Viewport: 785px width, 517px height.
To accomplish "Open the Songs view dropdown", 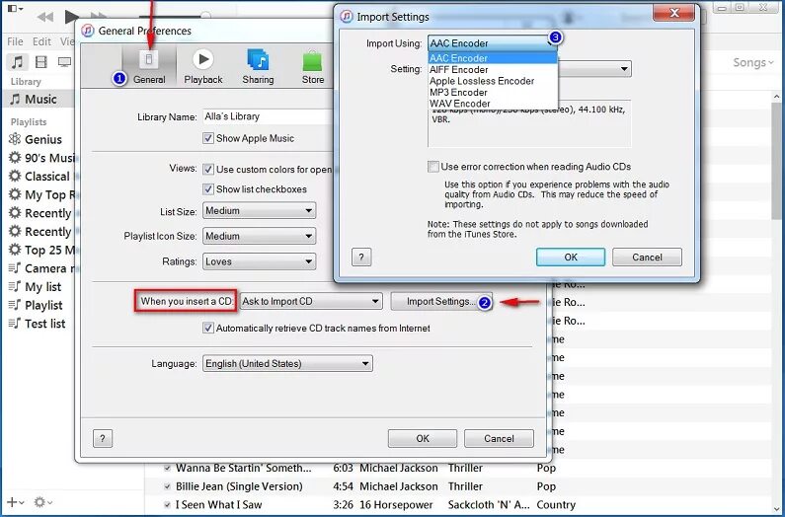I will pos(753,62).
